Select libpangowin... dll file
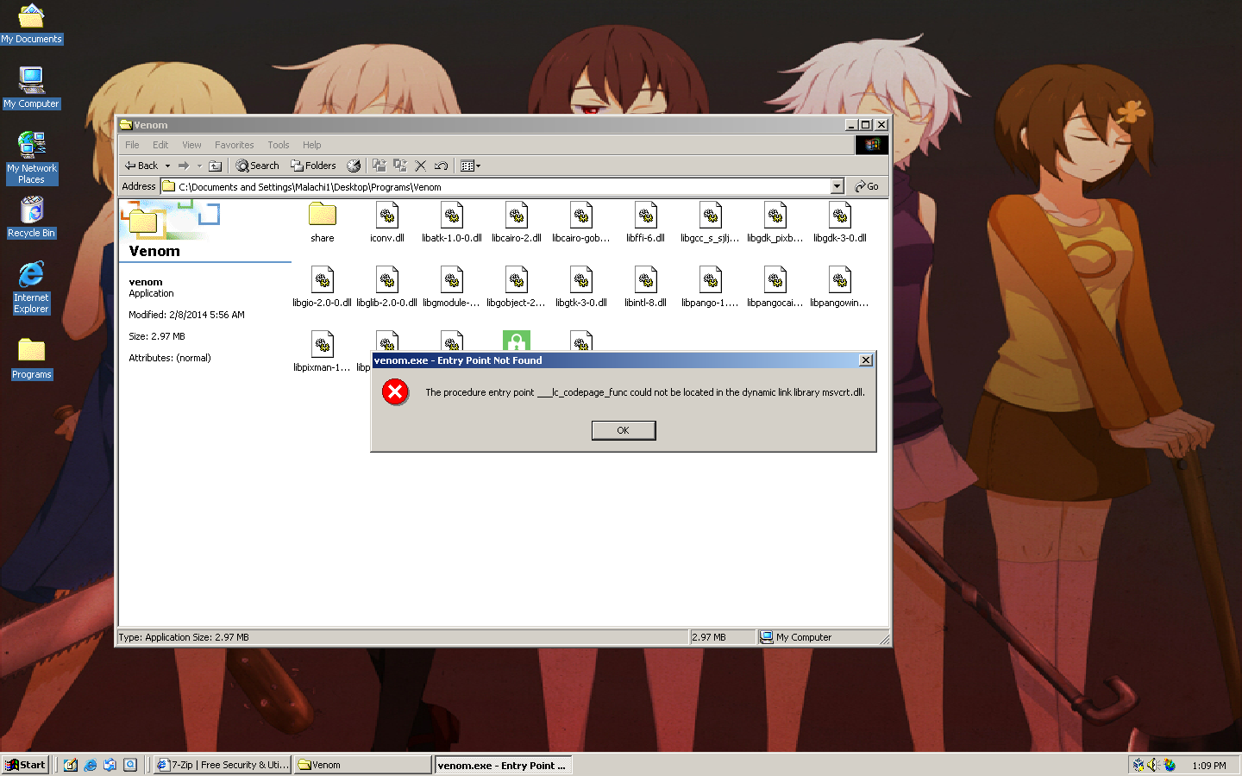 840,287
